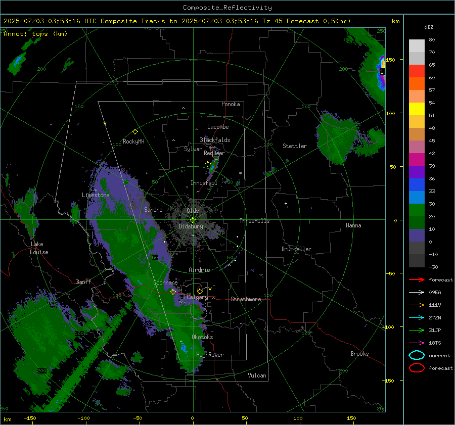Screen dimensions: 455x425
Task: Click the Lacombe town label
Action: 218,127
